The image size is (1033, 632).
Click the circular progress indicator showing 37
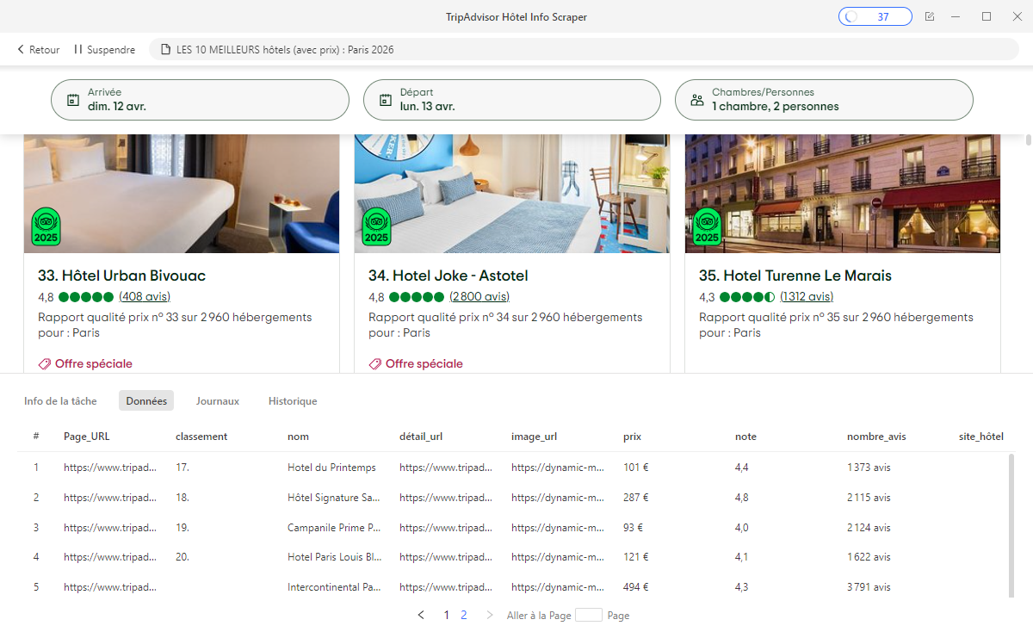click(875, 15)
